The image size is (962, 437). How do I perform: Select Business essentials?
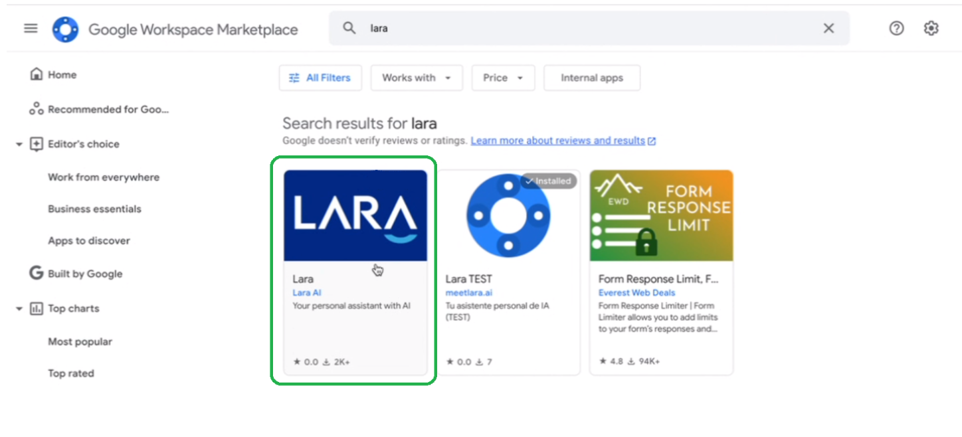94,209
